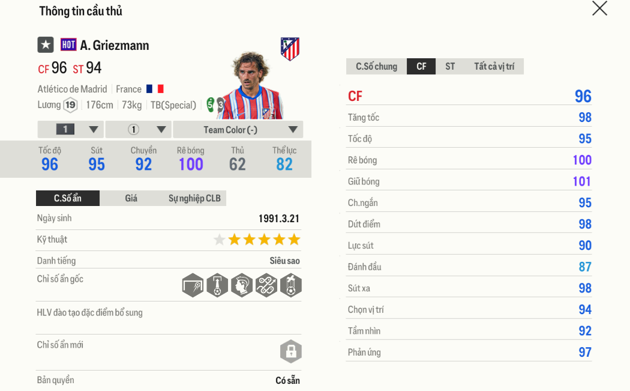This screenshot has height=391, width=630.
Task: Expand the Team Color dropdown
Action: 238,130
